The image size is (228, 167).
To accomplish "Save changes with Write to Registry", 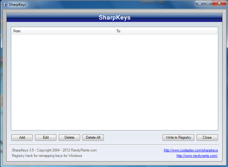I will coord(178,137).
